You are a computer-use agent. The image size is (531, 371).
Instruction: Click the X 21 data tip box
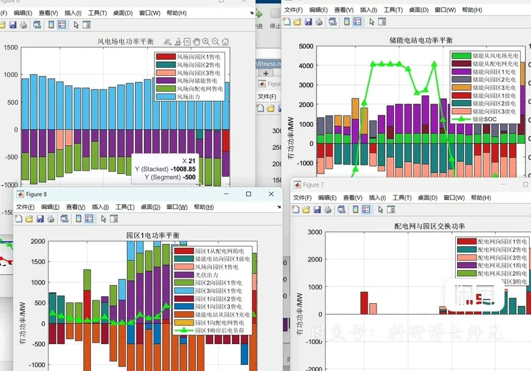(165, 169)
